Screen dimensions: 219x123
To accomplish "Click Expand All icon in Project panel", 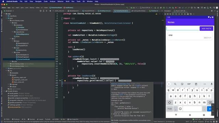I will [x=43, y=11].
